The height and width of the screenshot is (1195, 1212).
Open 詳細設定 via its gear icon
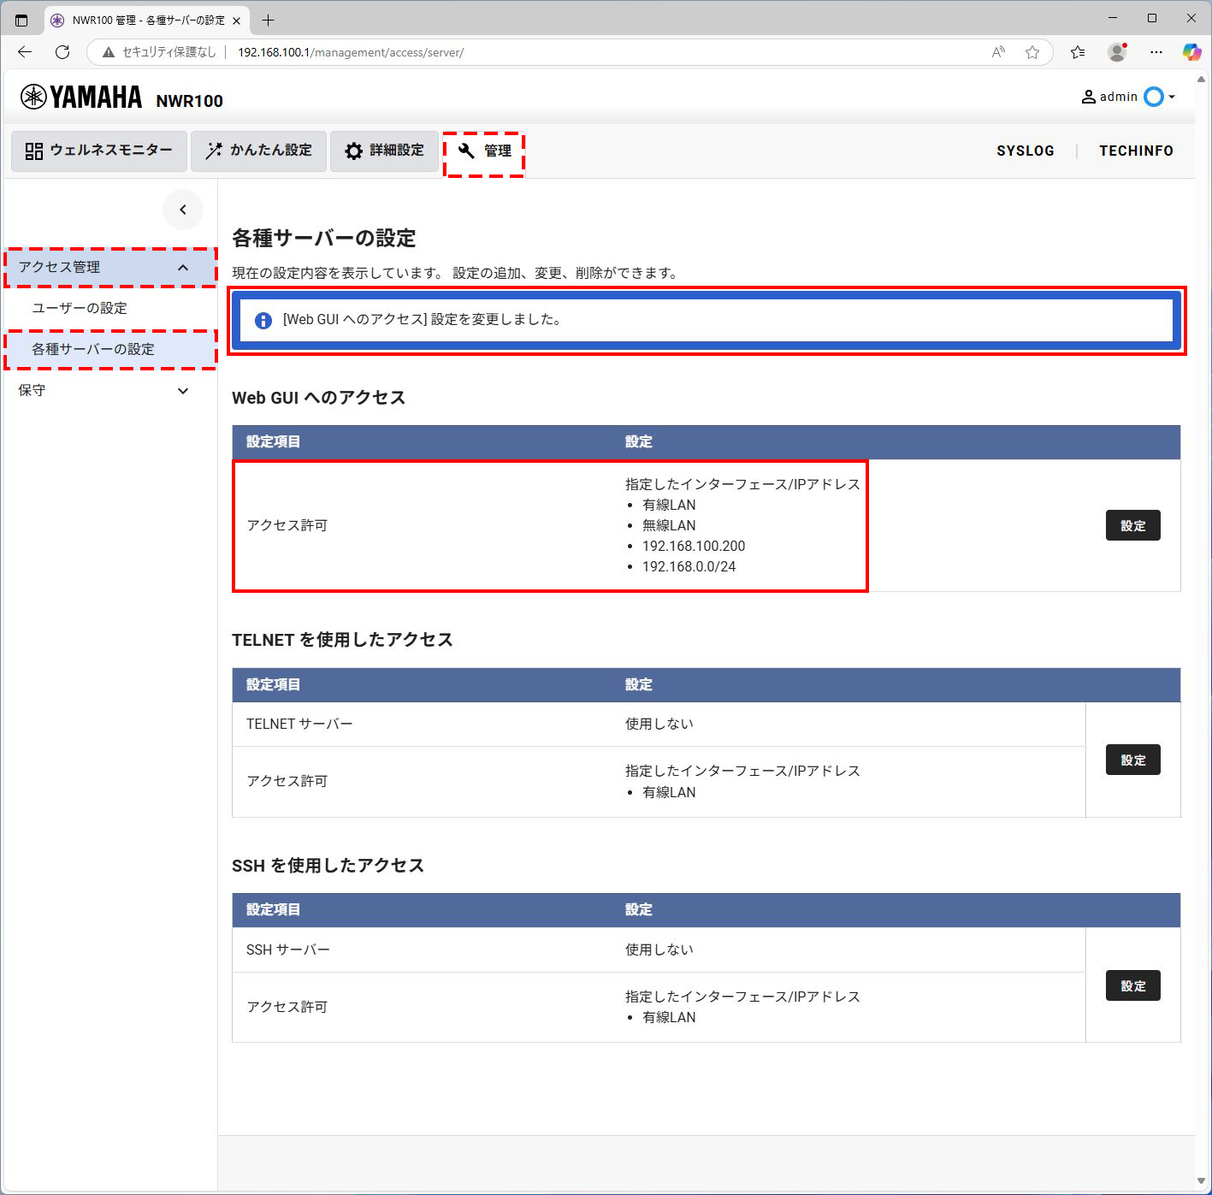[x=354, y=151]
